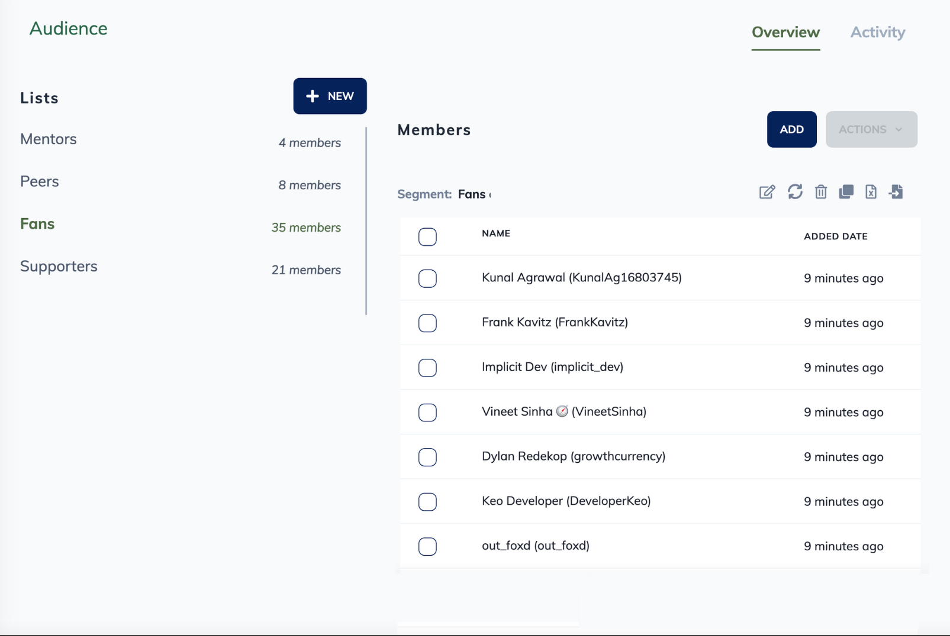
Task: Select the Mentors list
Action: (x=49, y=139)
